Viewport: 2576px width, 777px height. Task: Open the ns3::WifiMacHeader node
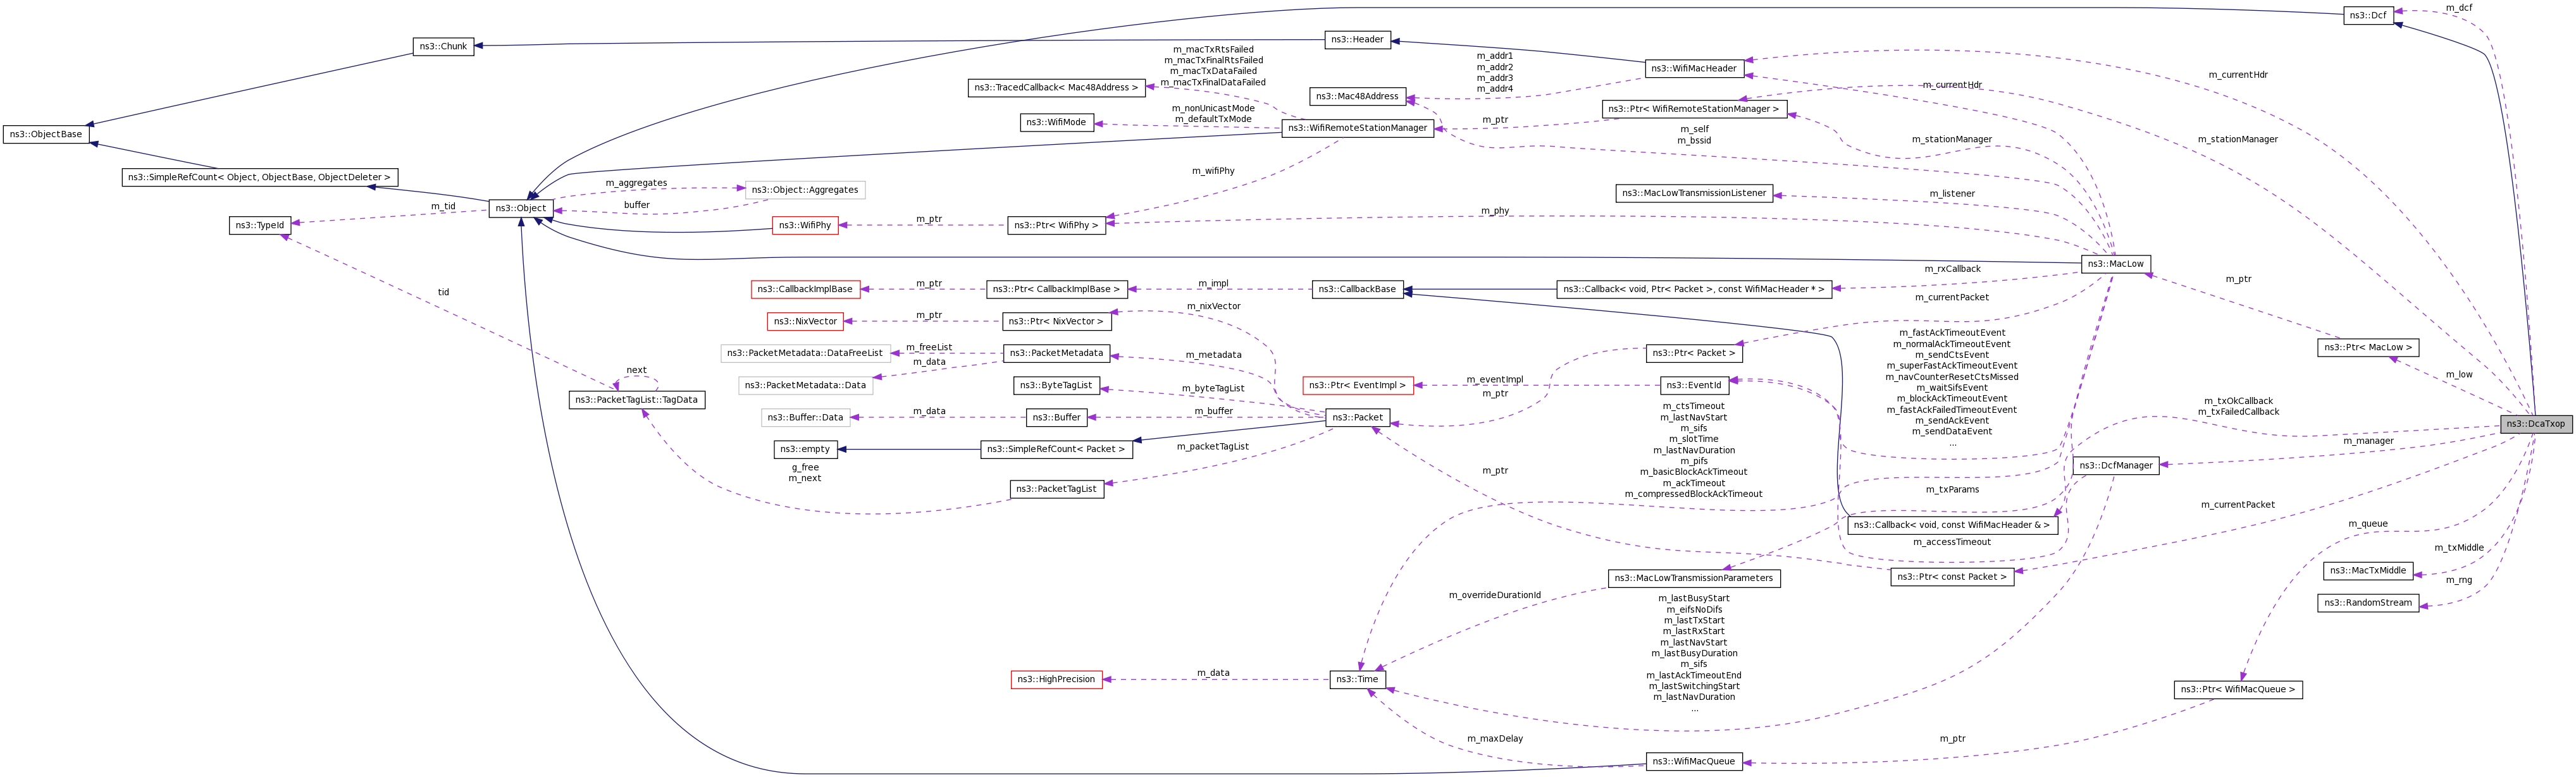[1694, 68]
